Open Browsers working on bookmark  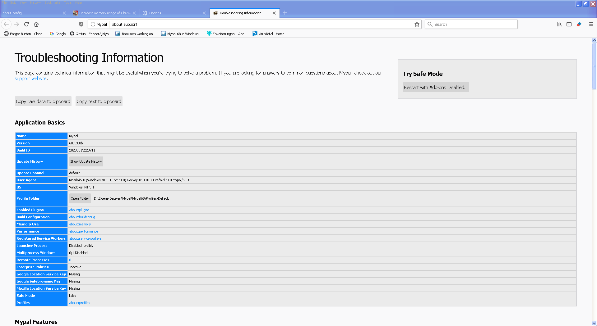[136, 34]
